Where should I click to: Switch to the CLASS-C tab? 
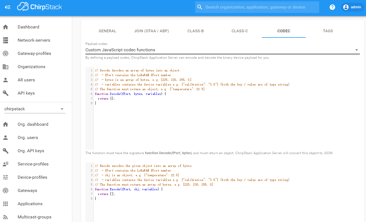coord(240,31)
